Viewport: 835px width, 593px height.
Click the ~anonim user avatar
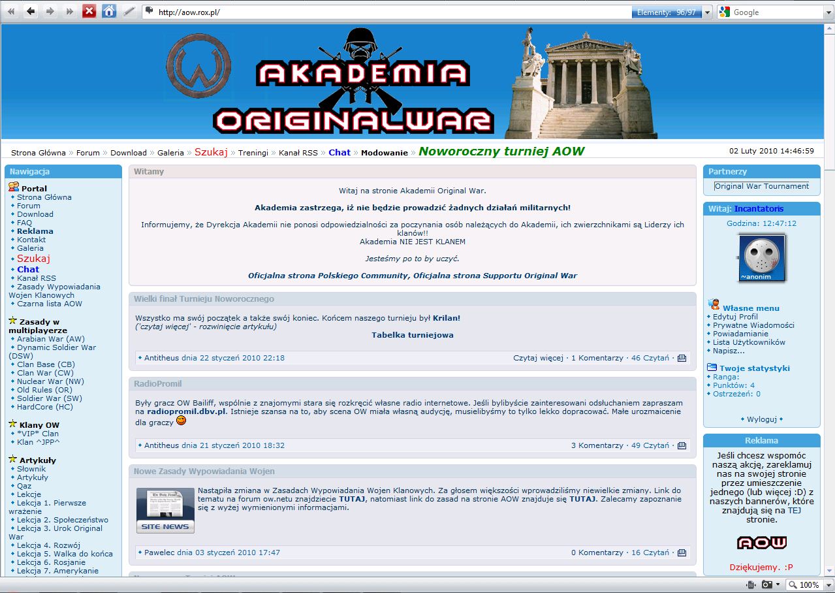[762, 258]
